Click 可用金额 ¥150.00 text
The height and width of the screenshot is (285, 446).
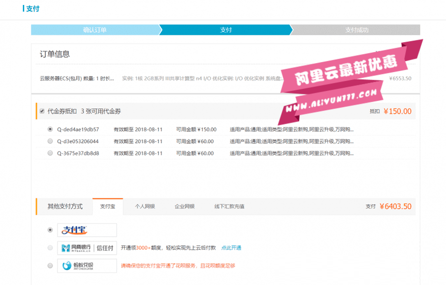(x=196, y=130)
